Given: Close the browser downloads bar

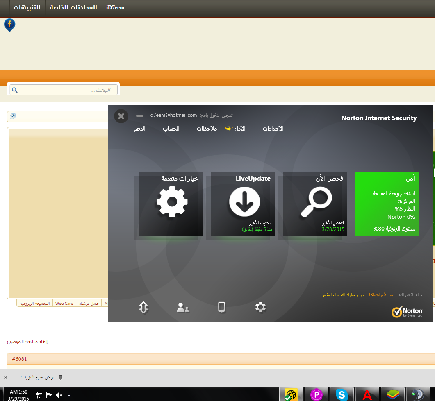Looking at the screenshot, I should click(x=6, y=378).
